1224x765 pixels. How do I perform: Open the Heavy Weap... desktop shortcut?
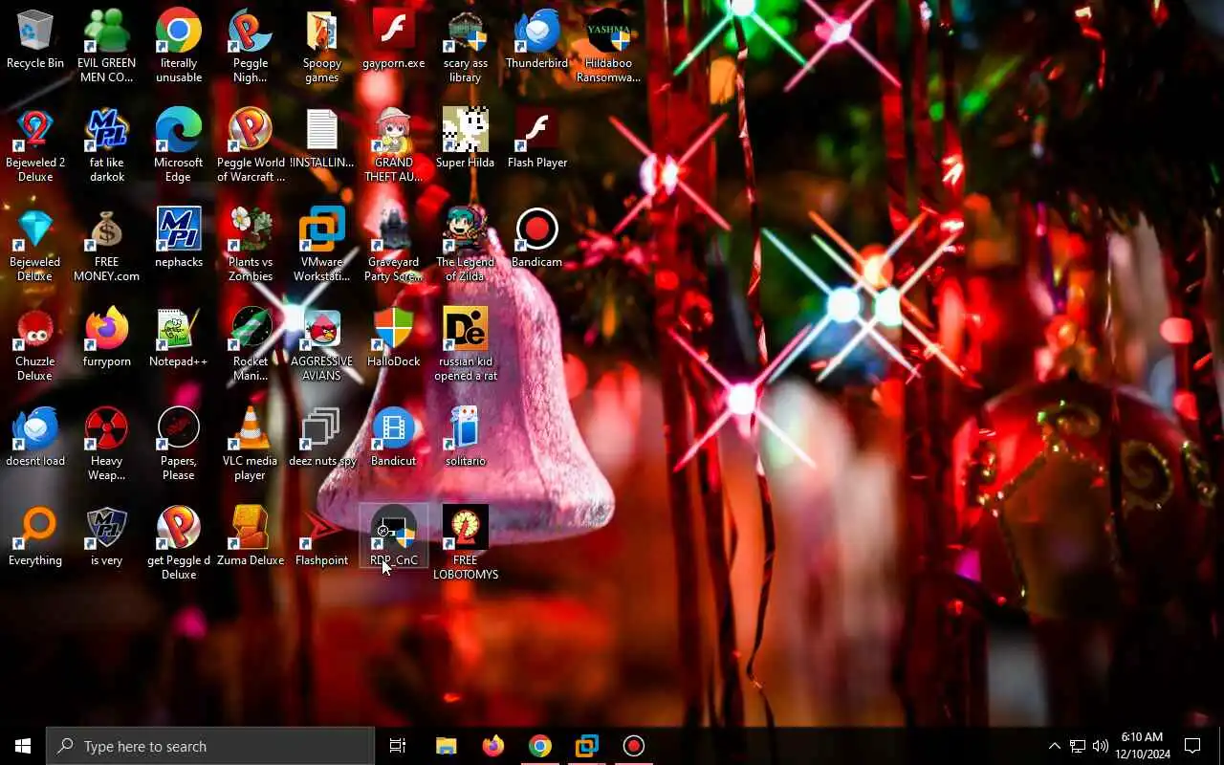tap(107, 444)
